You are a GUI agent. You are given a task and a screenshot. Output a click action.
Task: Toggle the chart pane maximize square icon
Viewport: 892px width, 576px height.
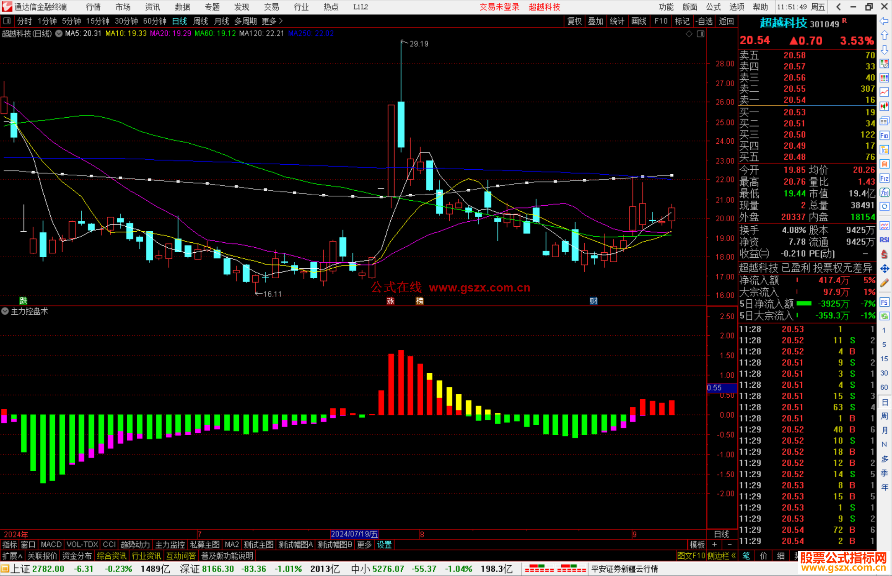click(x=700, y=34)
